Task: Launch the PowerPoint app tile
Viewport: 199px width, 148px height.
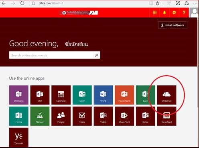Action: (124, 95)
